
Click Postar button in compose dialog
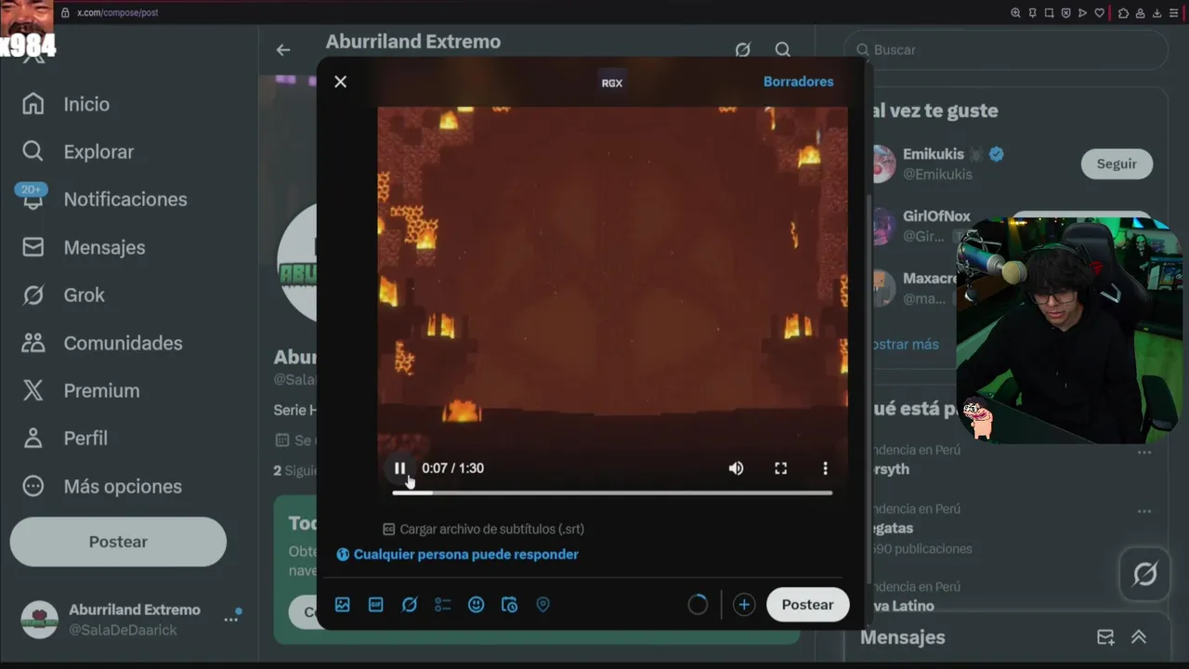807,605
